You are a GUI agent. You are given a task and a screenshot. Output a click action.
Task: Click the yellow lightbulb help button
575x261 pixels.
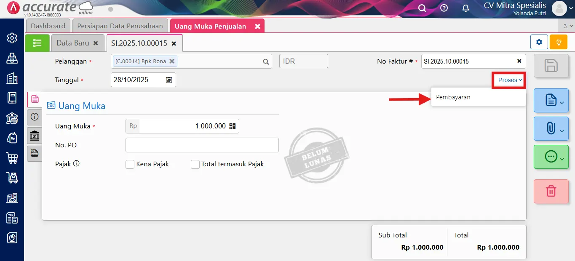click(x=559, y=42)
